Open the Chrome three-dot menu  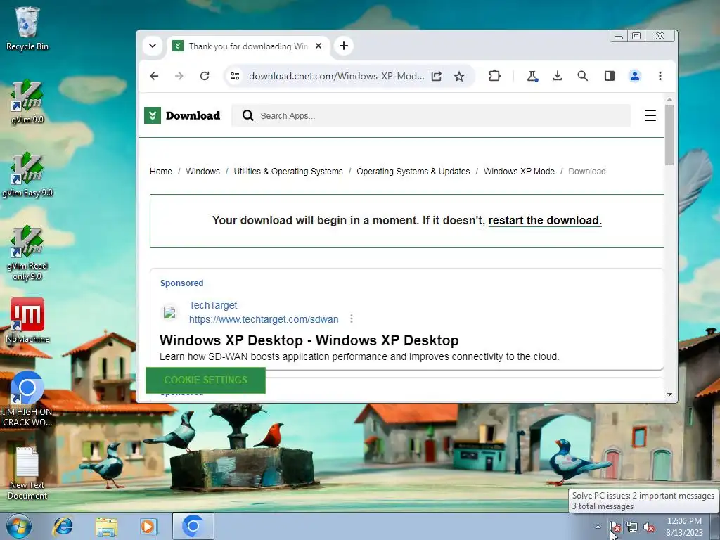pos(660,76)
